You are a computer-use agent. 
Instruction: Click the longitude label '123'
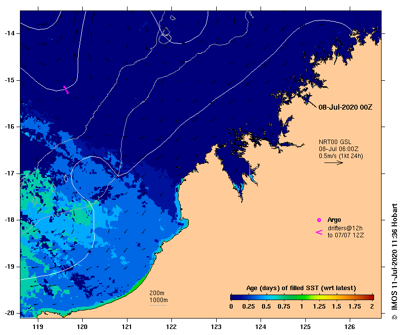point(216,327)
